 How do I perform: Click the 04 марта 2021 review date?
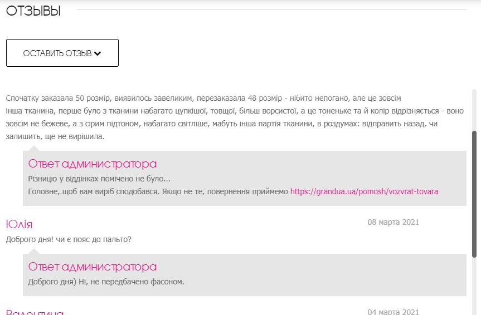click(393, 312)
